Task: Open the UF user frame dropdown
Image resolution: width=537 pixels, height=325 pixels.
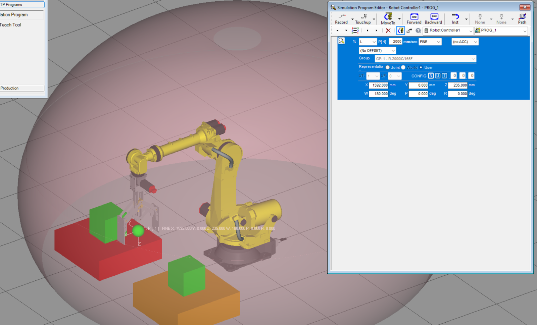Action: tap(395, 76)
